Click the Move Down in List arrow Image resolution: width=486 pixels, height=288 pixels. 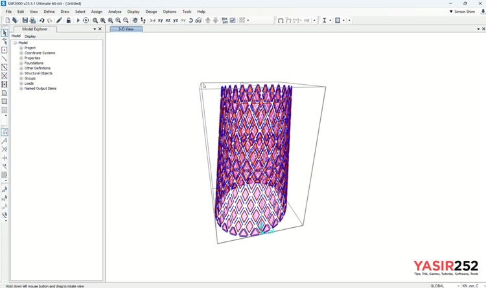(x=215, y=21)
